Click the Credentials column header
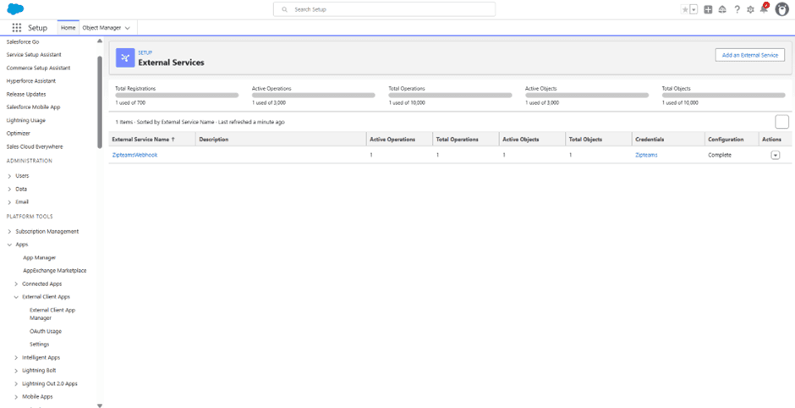 click(x=668, y=139)
